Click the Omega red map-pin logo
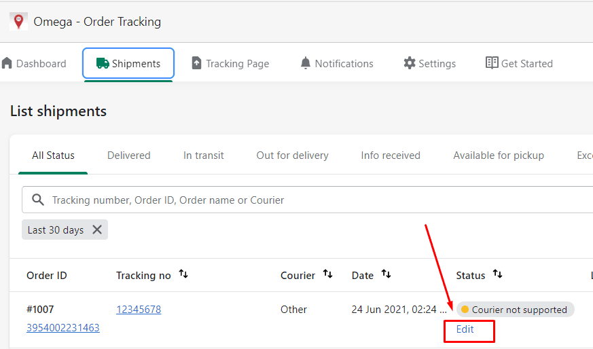The height and width of the screenshot is (349, 593). (18, 21)
